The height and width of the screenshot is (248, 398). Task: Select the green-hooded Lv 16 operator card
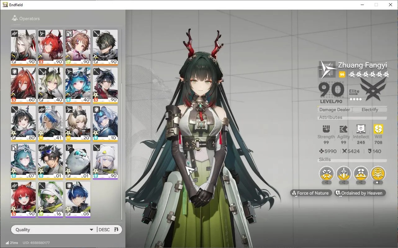51,200
